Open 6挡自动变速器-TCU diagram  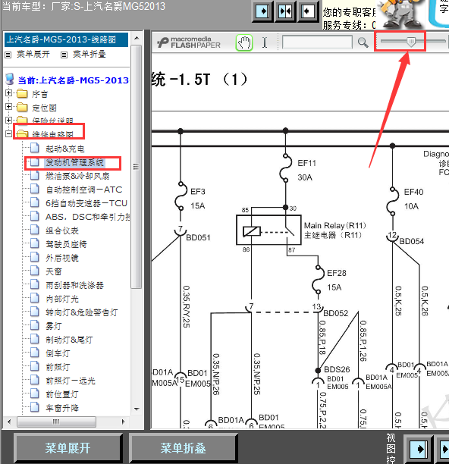(x=86, y=203)
